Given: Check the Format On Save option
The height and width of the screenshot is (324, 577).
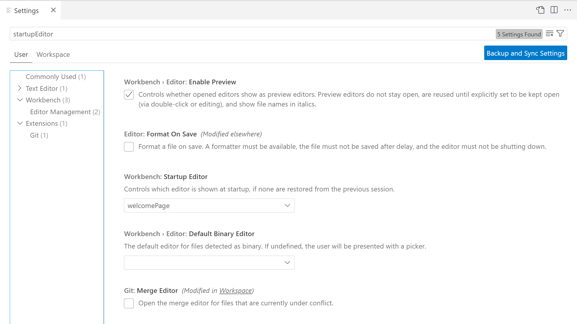Looking at the screenshot, I should pyautogui.click(x=129, y=147).
